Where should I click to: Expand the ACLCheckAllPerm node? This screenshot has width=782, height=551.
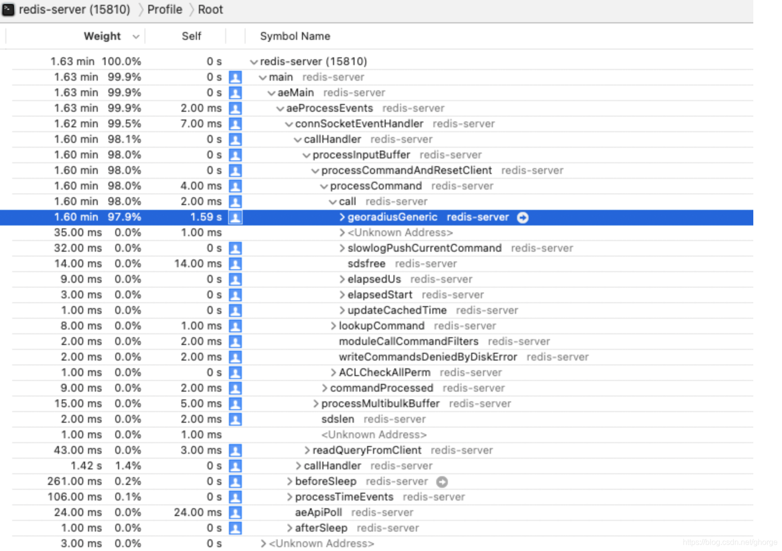(x=333, y=373)
